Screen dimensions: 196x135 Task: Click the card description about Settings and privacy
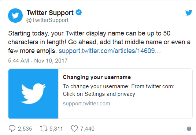click(x=118, y=90)
